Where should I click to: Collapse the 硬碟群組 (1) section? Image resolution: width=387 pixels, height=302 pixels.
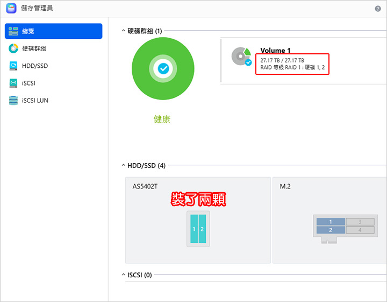[x=124, y=31]
